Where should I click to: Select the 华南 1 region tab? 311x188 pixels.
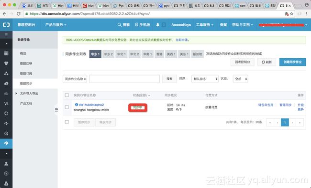147,54
